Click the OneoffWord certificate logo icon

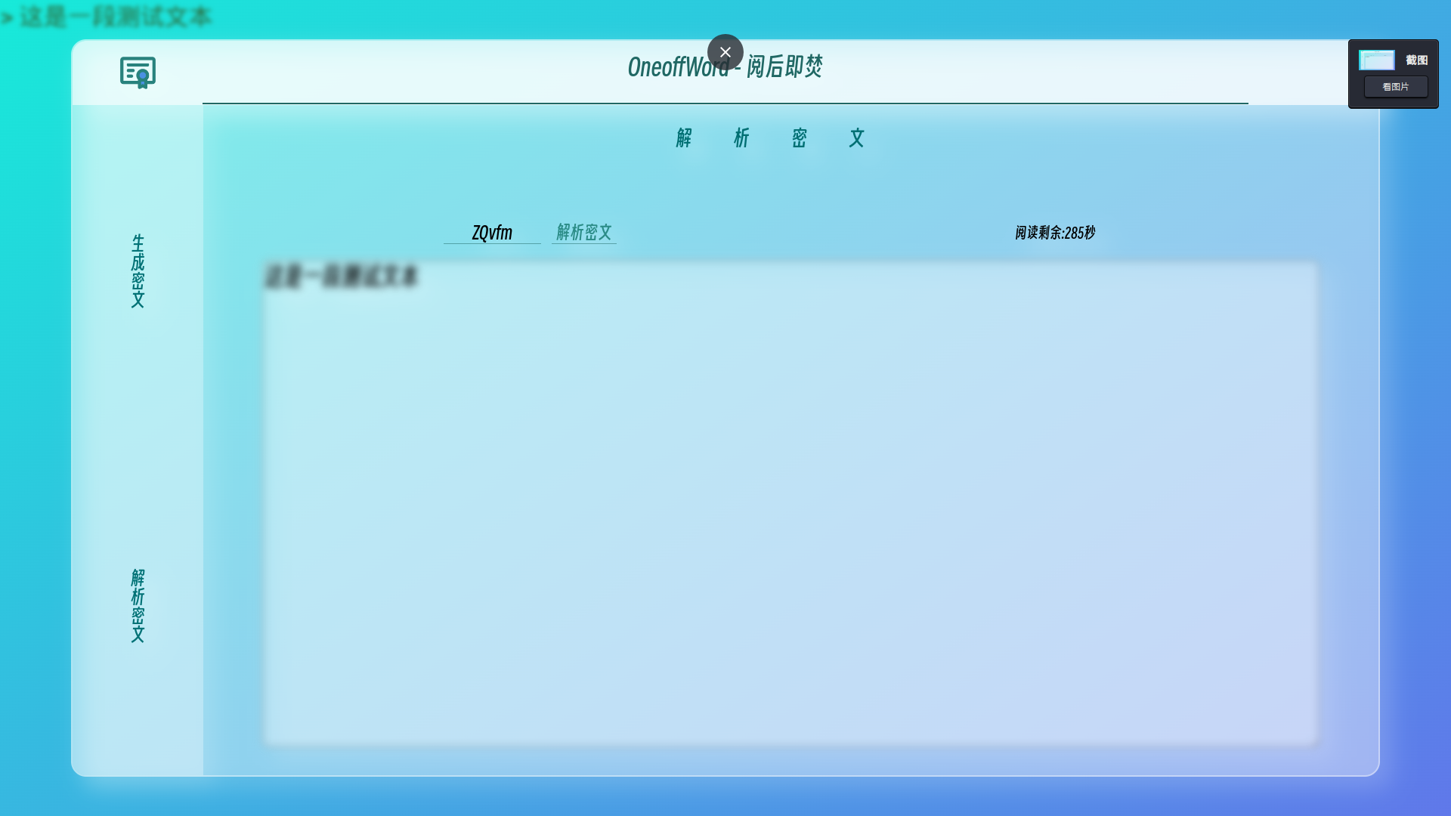point(138,73)
